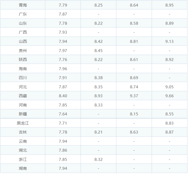Click the 9.66 value for 西藏

pyautogui.click(x=169, y=96)
